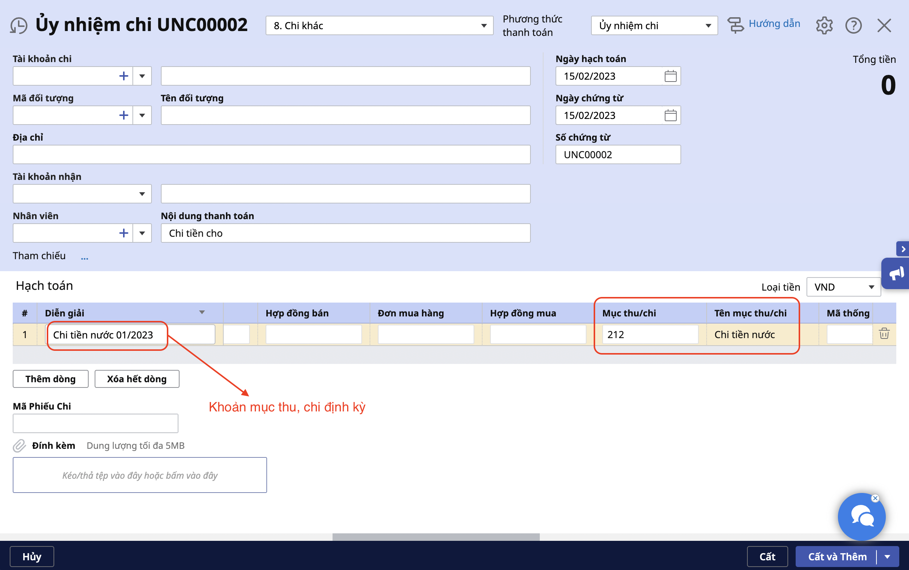Screen dimensions: 909x570
Task: Open the megaphone announcements icon
Action: (896, 274)
